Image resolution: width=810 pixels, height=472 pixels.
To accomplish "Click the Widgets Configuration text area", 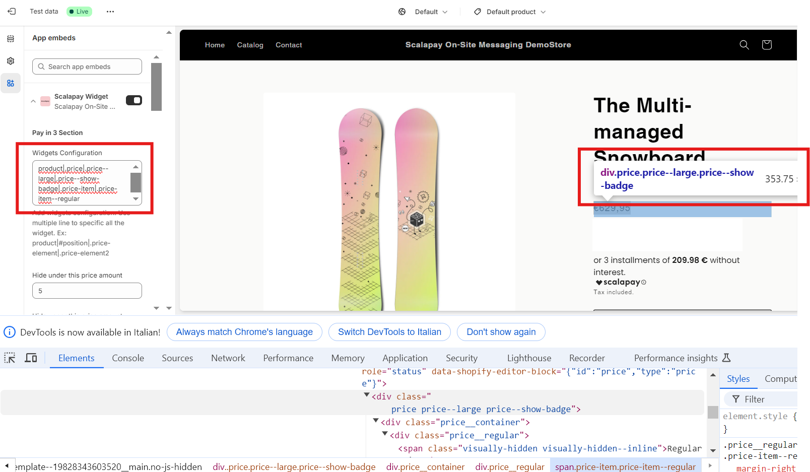I will pos(87,183).
